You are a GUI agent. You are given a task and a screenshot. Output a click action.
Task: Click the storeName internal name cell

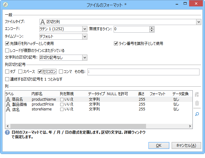pos(42,109)
